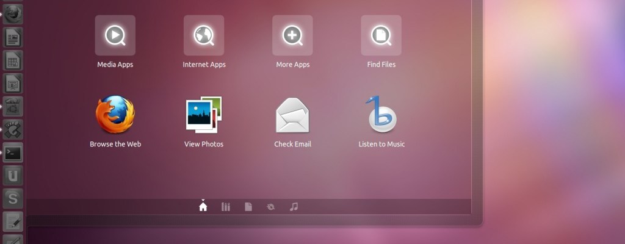Screen dimensions: 625x244
Task: Open LibreOffice Impress in the launcher
Action: coord(13,84)
